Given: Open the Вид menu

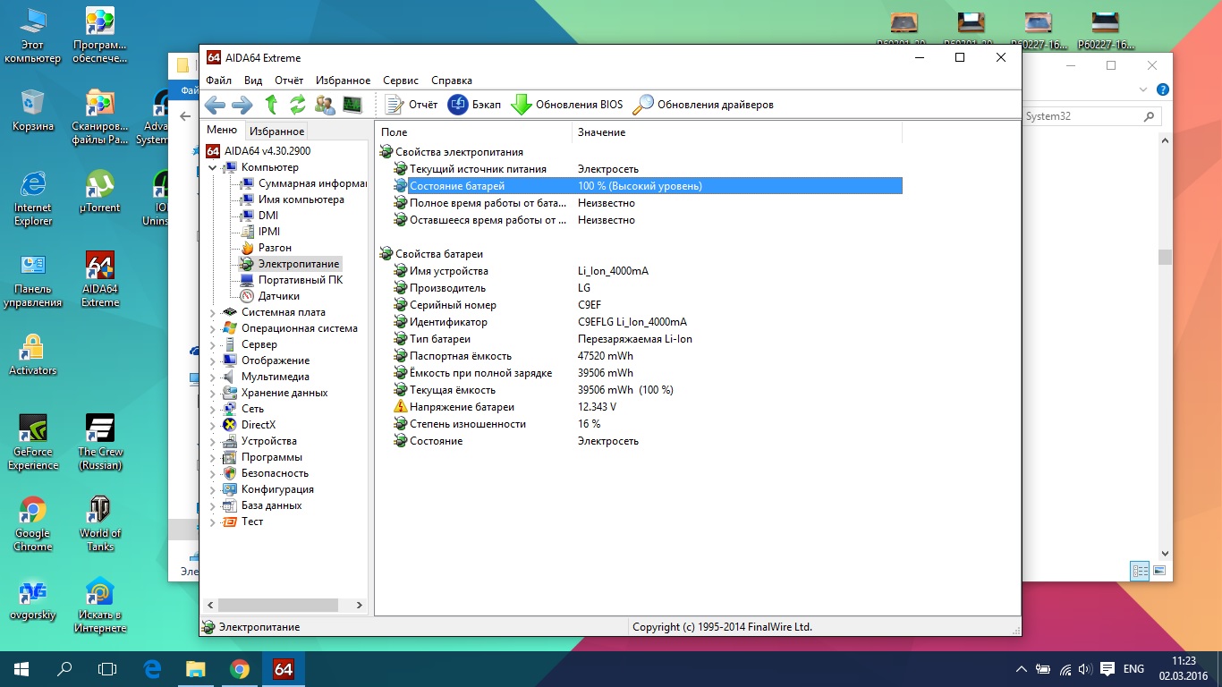Looking at the screenshot, I should (x=253, y=81).
